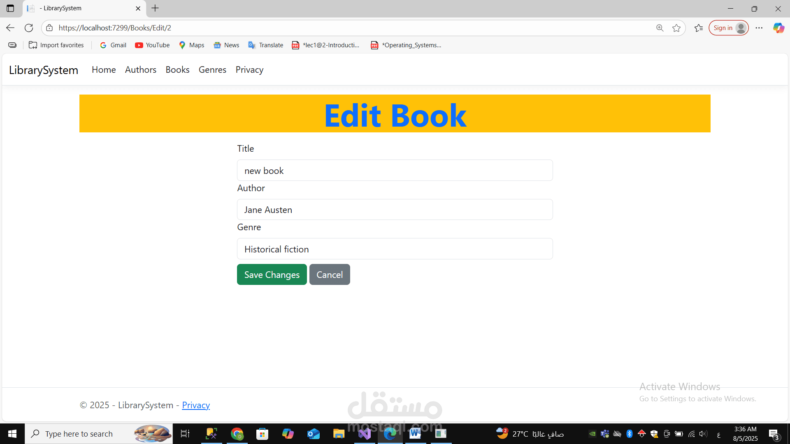Image resolution: width=790 pixels, height=444 pixels.
Task: Open the Favorites list icon
Action: click(x=698, y=28)
